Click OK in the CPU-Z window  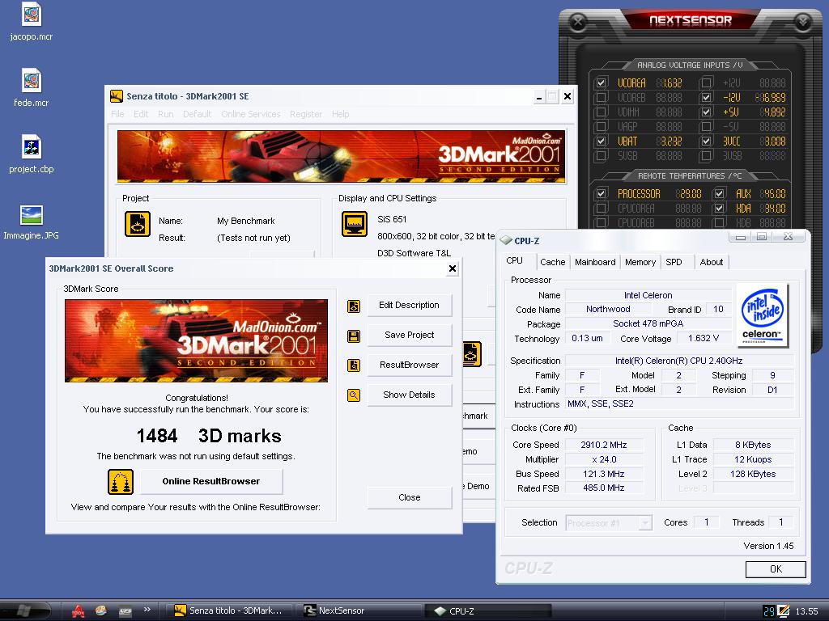point(776,569)
